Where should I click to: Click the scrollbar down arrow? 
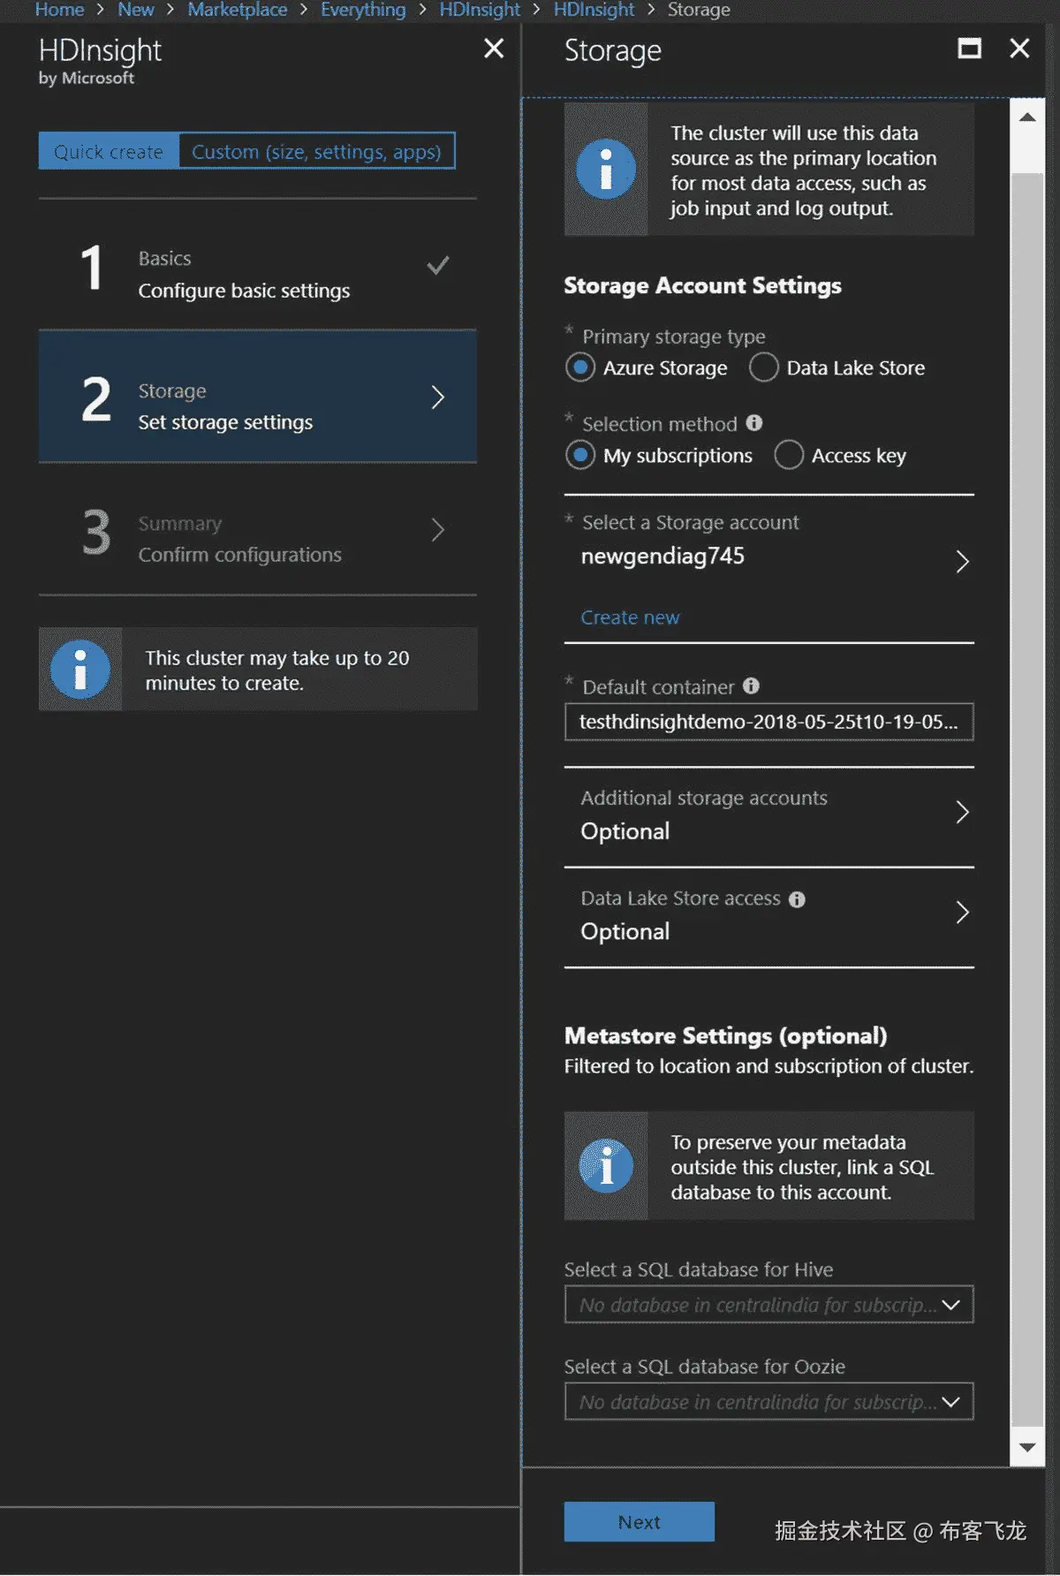click(1027, 1447)
